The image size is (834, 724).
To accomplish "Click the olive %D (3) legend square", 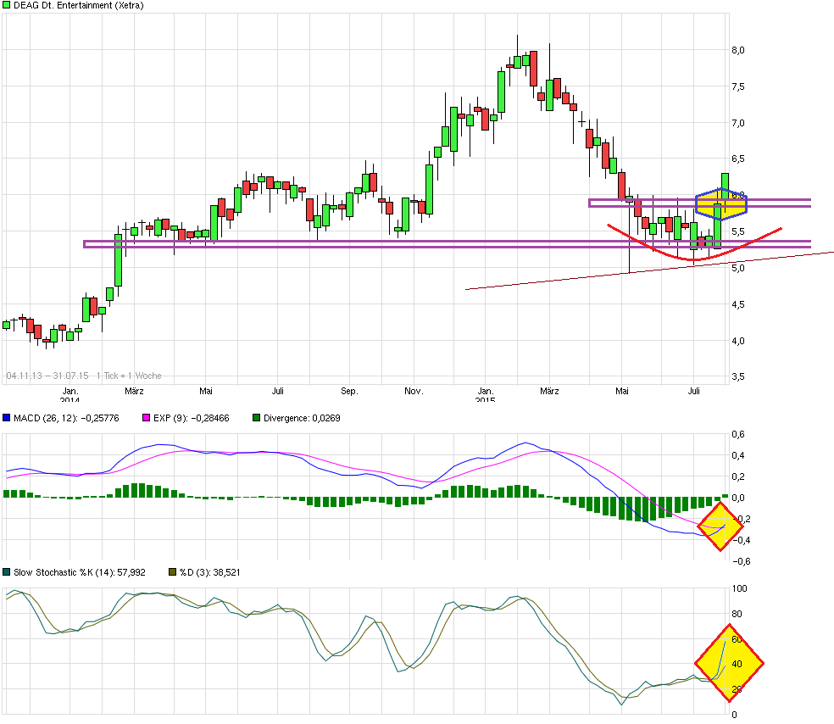I will (x=174, y=572).
